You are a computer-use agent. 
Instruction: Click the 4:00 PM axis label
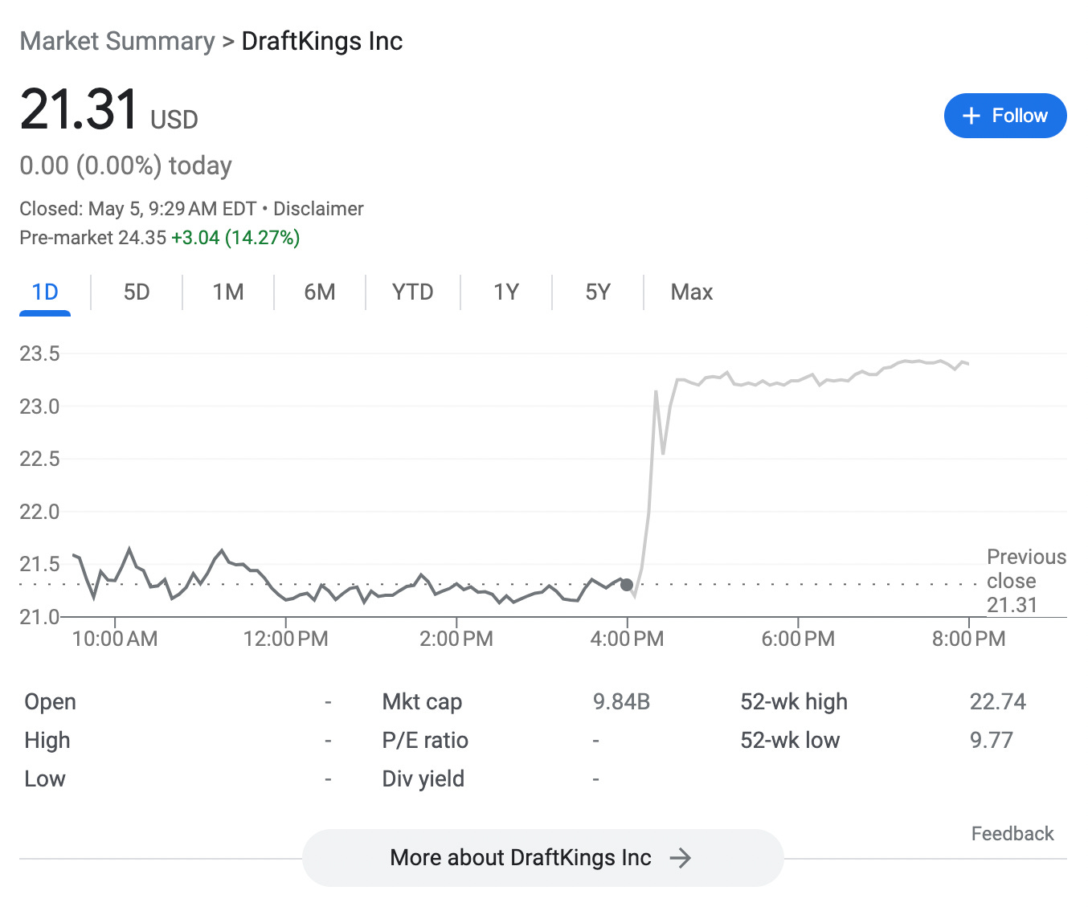point(627,639)
